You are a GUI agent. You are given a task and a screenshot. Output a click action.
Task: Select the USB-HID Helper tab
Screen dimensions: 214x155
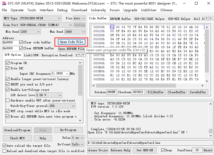[x=179, y=19]
